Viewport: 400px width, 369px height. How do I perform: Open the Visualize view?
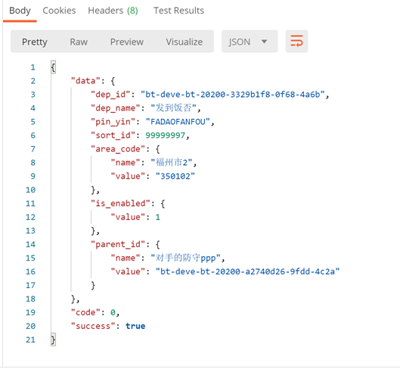click(x=184, y=42)
